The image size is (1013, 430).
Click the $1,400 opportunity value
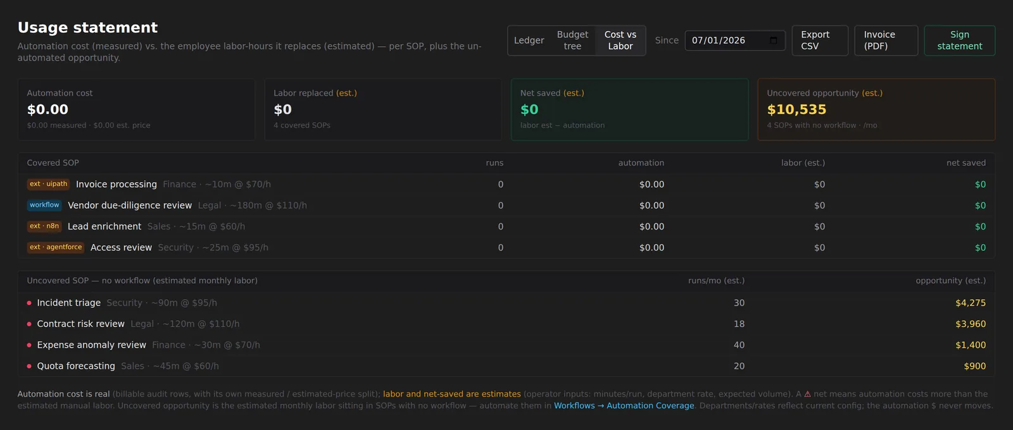pos(971,345)
